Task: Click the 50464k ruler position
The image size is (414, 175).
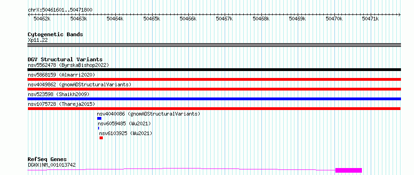Action: point(115,19)
